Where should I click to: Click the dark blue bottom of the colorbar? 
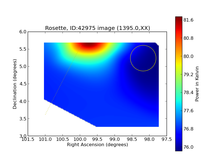179,149
